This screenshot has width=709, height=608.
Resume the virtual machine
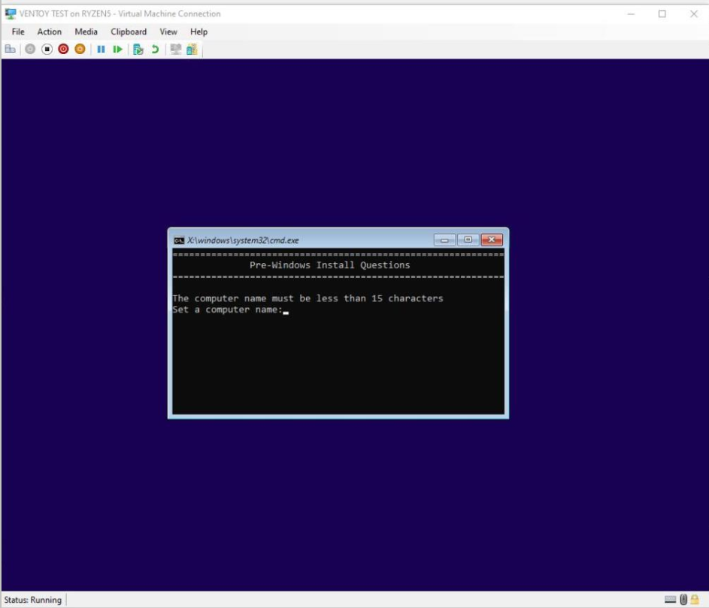[x=119, y=48]
